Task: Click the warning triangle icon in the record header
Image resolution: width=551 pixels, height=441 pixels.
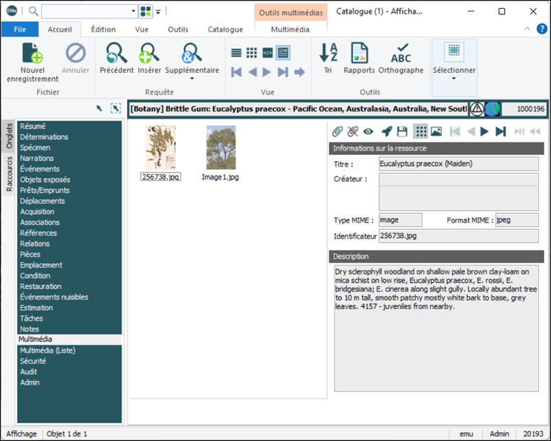Action: [x=477, y=109]
